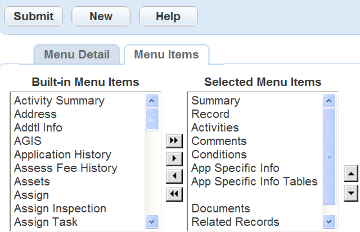Choose Assign Inspection from built-in items
360x232 pixels.
click(x=60, y=208)
